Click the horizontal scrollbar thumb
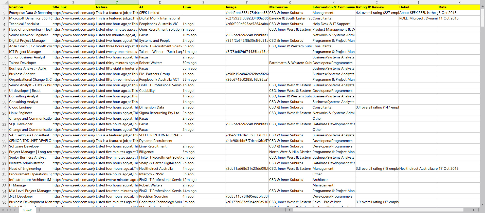Viewport: 485px width, 213px height. click(x=378, y=210)
